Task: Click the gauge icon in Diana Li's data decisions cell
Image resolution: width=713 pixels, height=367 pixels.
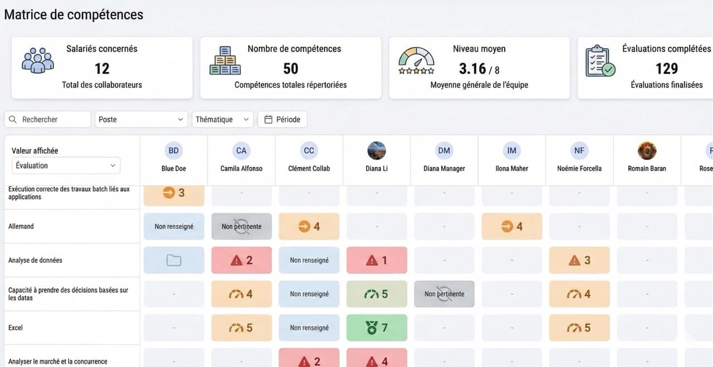Action: (x=370, y=294)
